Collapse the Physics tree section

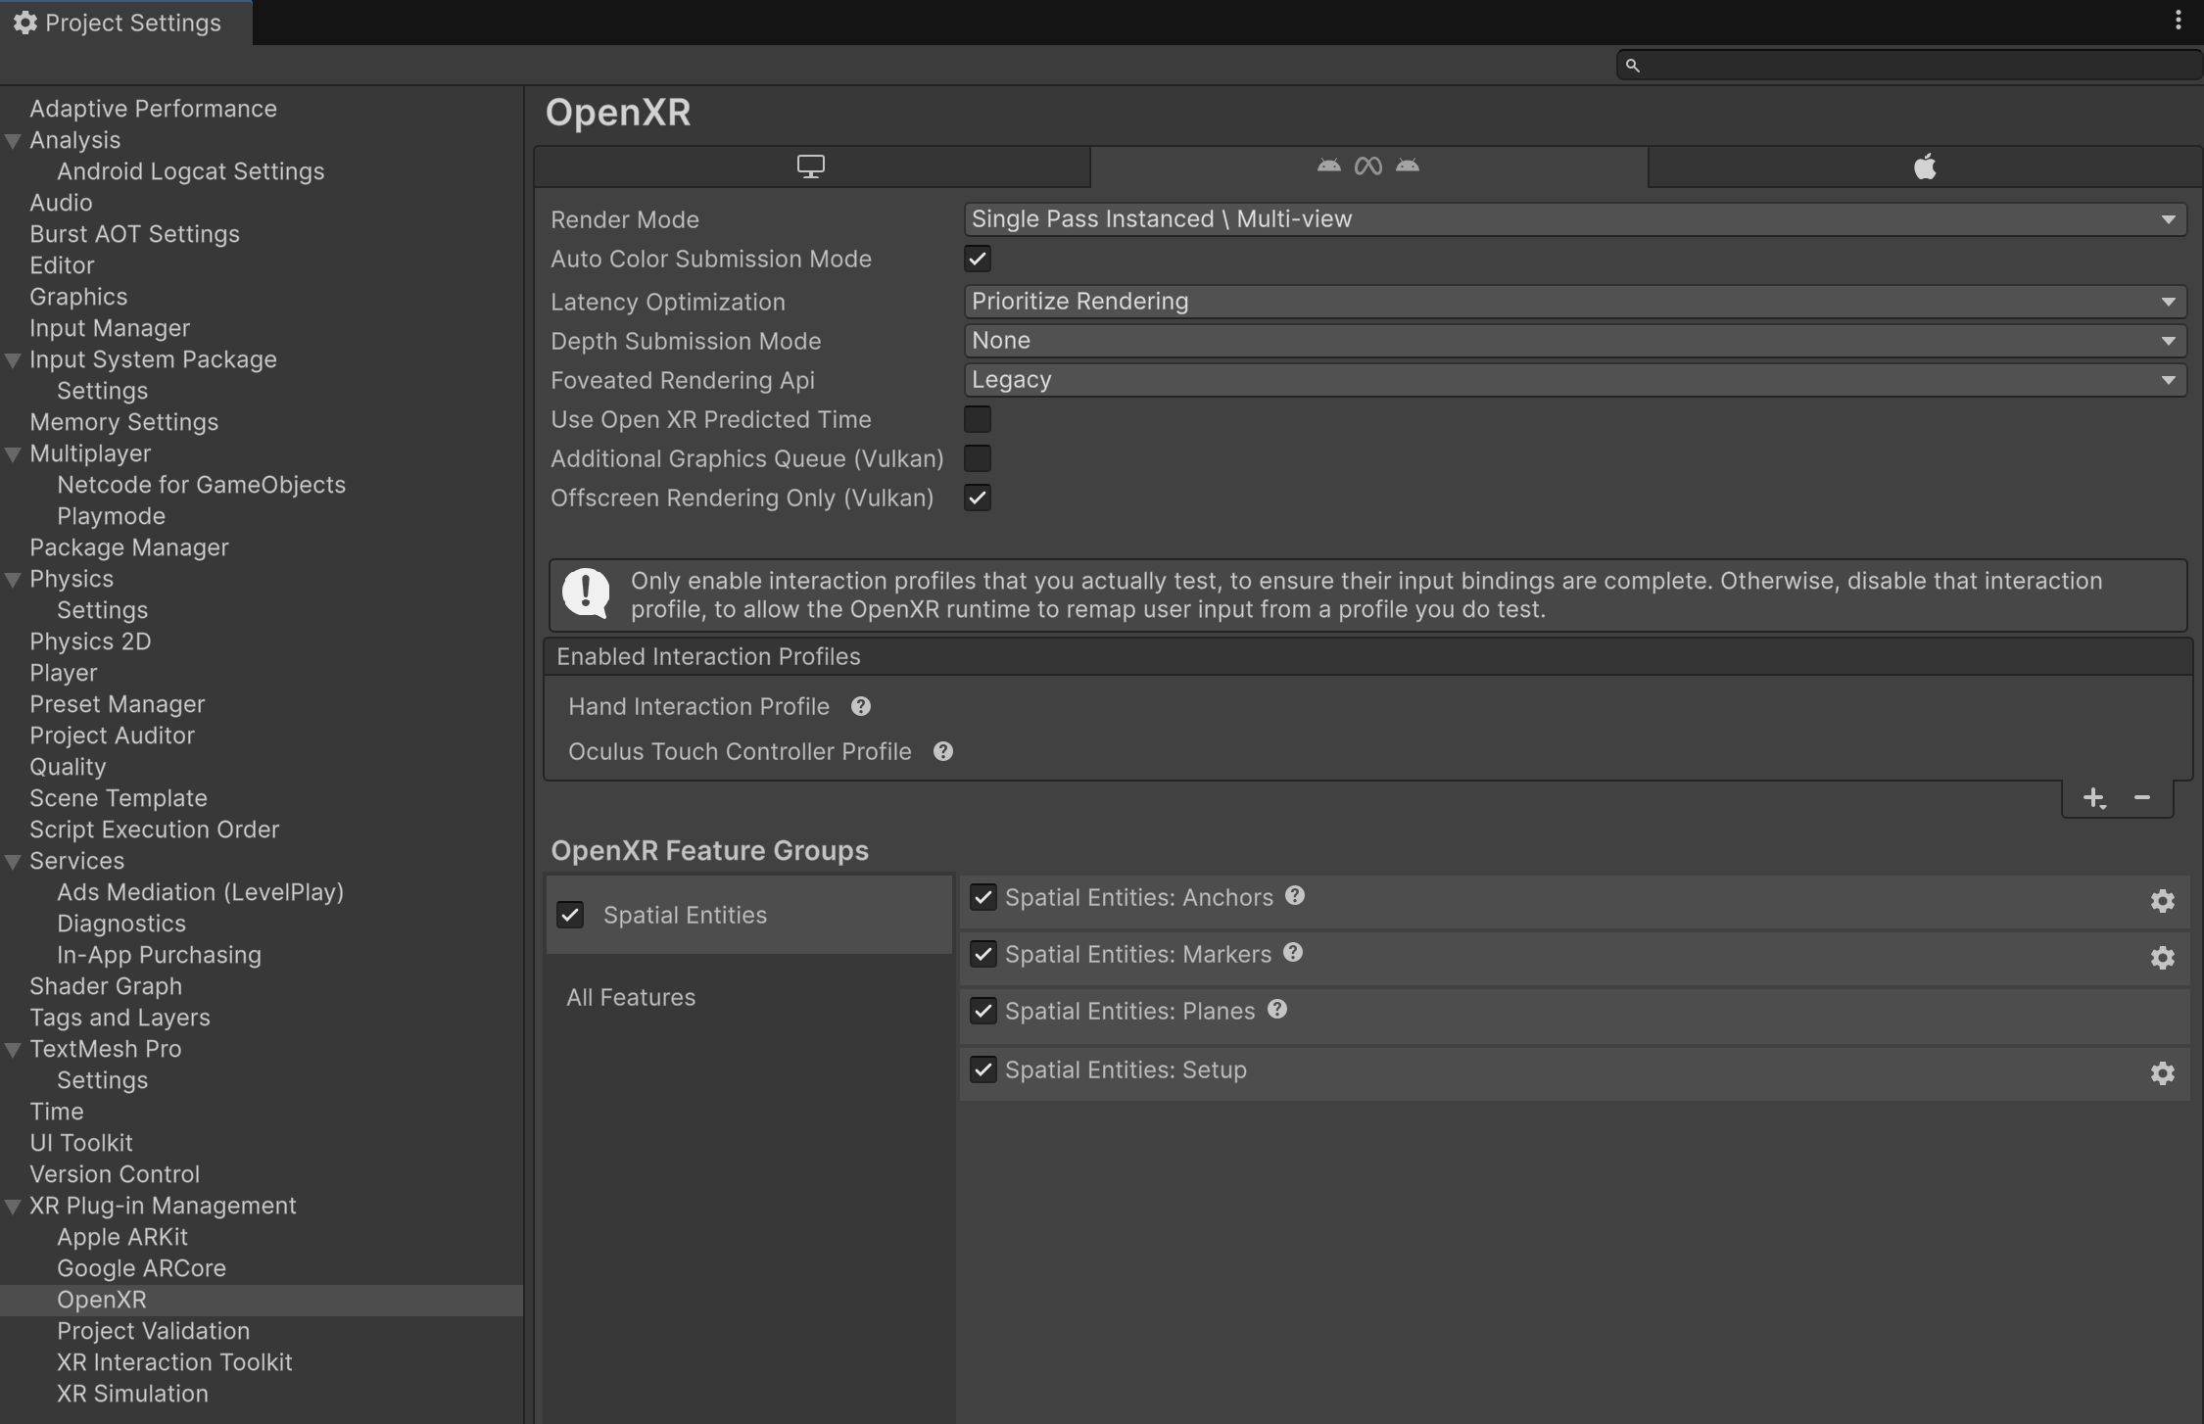(x=14, y=580)
